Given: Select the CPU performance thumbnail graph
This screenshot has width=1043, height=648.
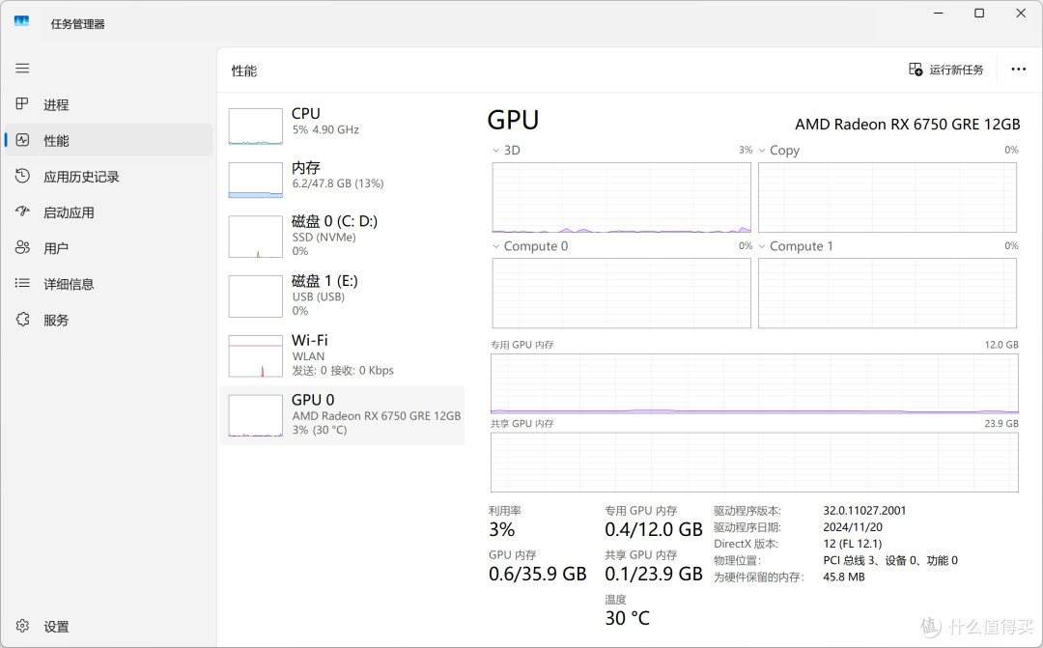Looking at the screenshot, I should [x=255, y=127].
